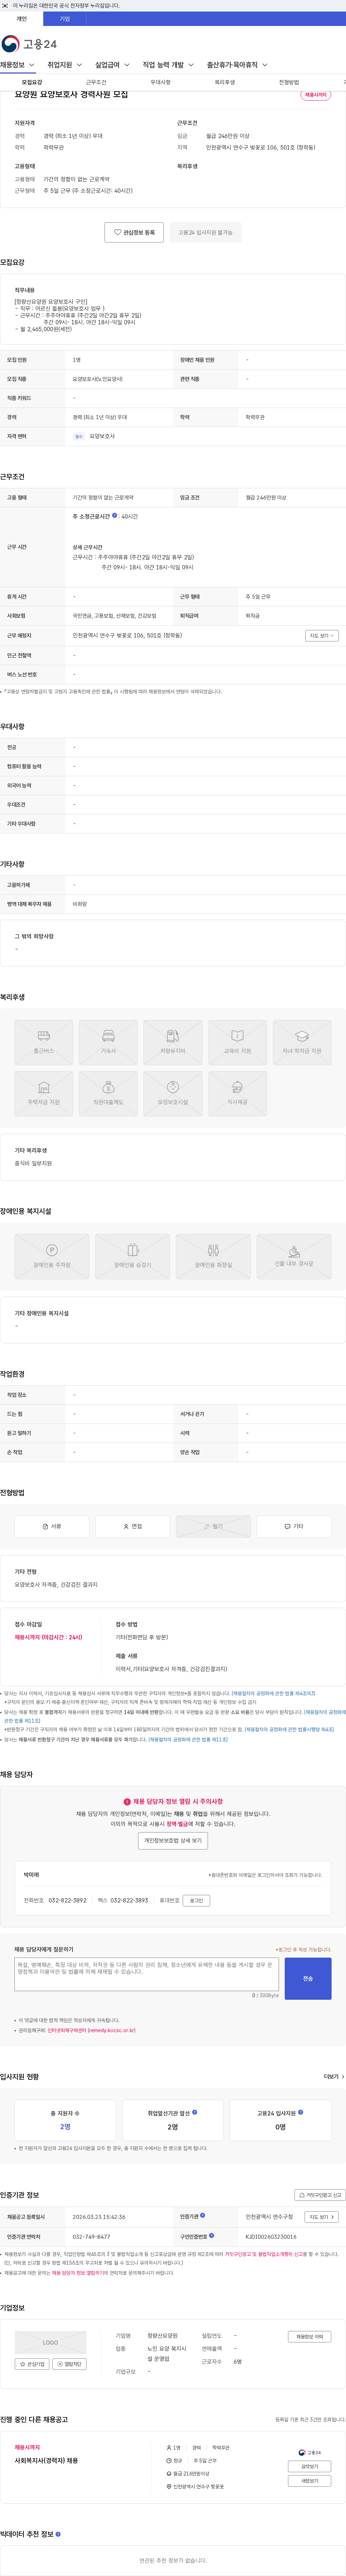
Task: Switch to the 개인 tab
Action: coord(22,19)
